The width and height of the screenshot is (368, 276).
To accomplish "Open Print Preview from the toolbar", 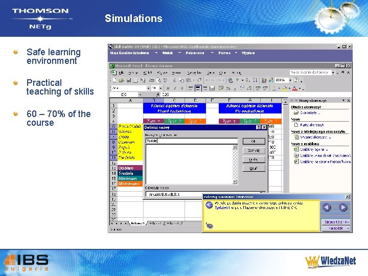I will tap(158, 80).
